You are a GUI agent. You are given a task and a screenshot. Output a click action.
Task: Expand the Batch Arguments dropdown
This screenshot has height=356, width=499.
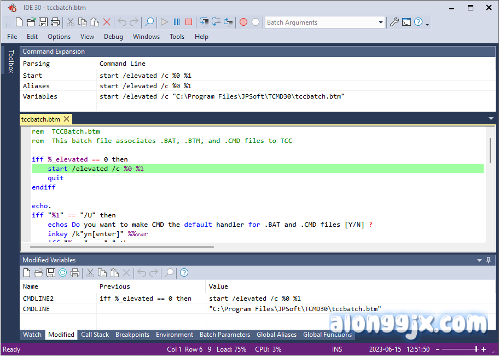381,22
